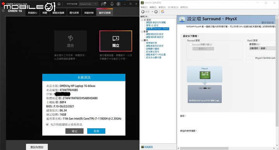Click the 重設為預設 button in OMEN
The image size is (279, 150).
(x=37, y=147)
